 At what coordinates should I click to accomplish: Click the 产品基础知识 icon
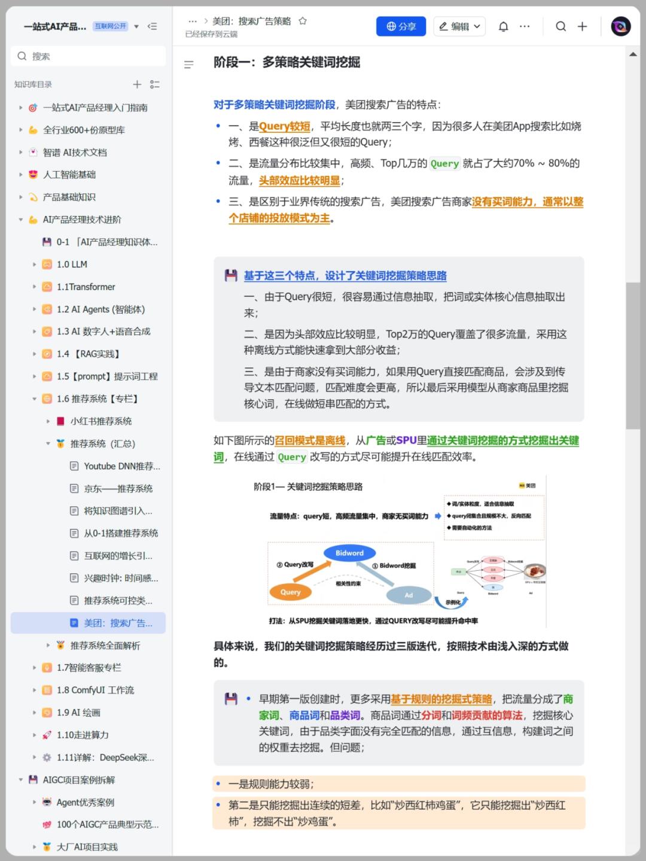(x=33, y=197)
